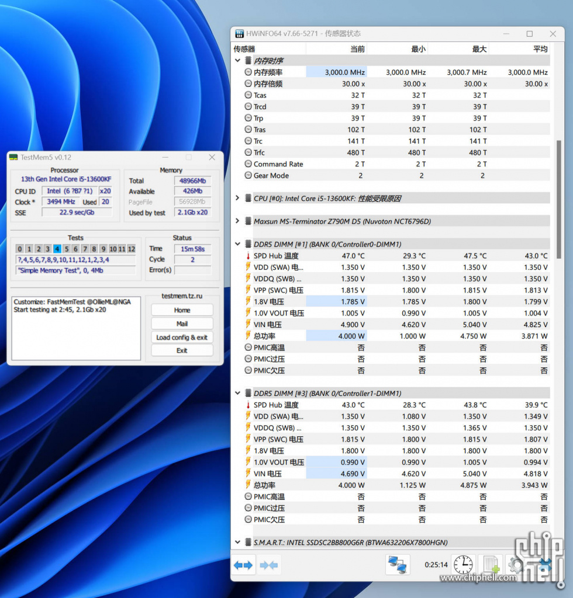This screenshot has height=598, width=573.
Task: Click the Home button in TestMem5
Action: tap(182, 310)
